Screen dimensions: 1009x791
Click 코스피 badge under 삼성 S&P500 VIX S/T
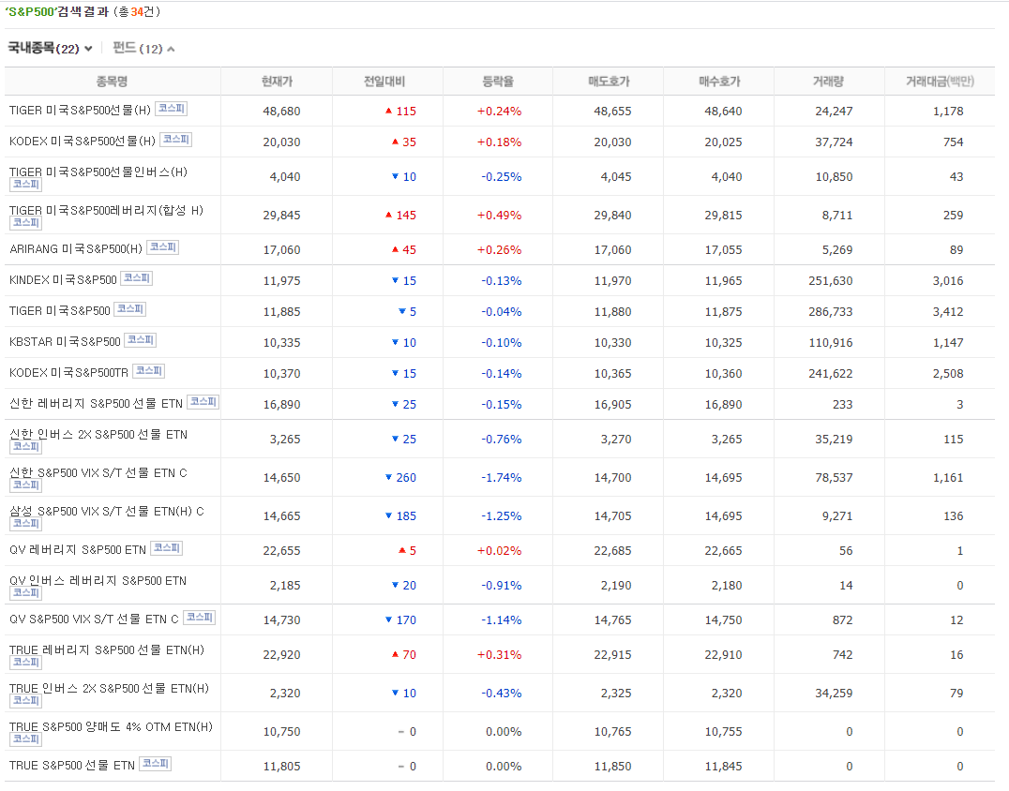tap(25, 524)
